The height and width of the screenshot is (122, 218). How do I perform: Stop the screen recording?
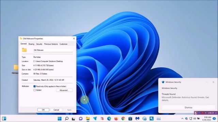[202, 113]
